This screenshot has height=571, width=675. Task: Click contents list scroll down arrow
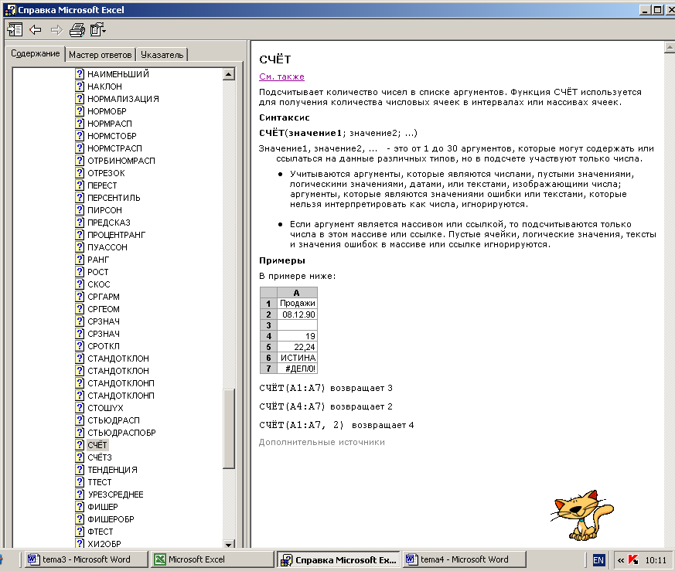tap(229, 544)
